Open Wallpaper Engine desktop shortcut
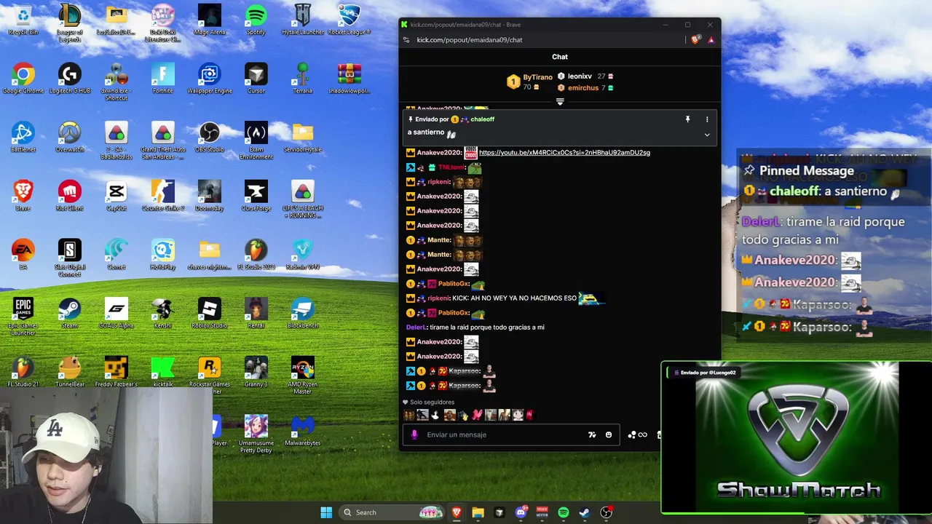This screenshot has height=524, width=932. click(210, 79)
